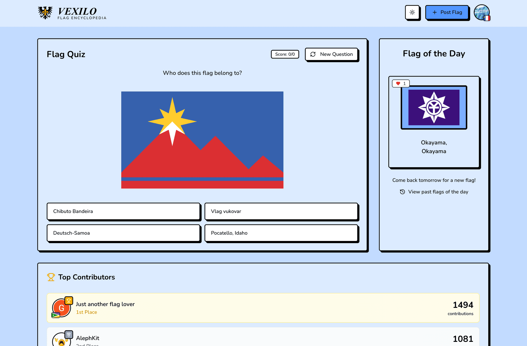The image size is (527, 346).
Task: Click the plus icon inside Post Flag button
Action: pos(435,12)
